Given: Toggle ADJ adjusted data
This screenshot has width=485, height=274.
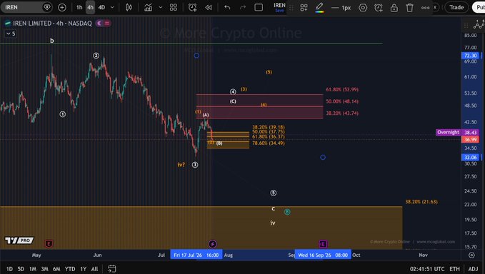Looking at the screenshot, I should 473,269.
